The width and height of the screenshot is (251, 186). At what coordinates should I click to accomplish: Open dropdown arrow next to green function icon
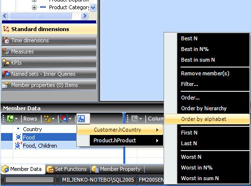[x=17, y=119]
